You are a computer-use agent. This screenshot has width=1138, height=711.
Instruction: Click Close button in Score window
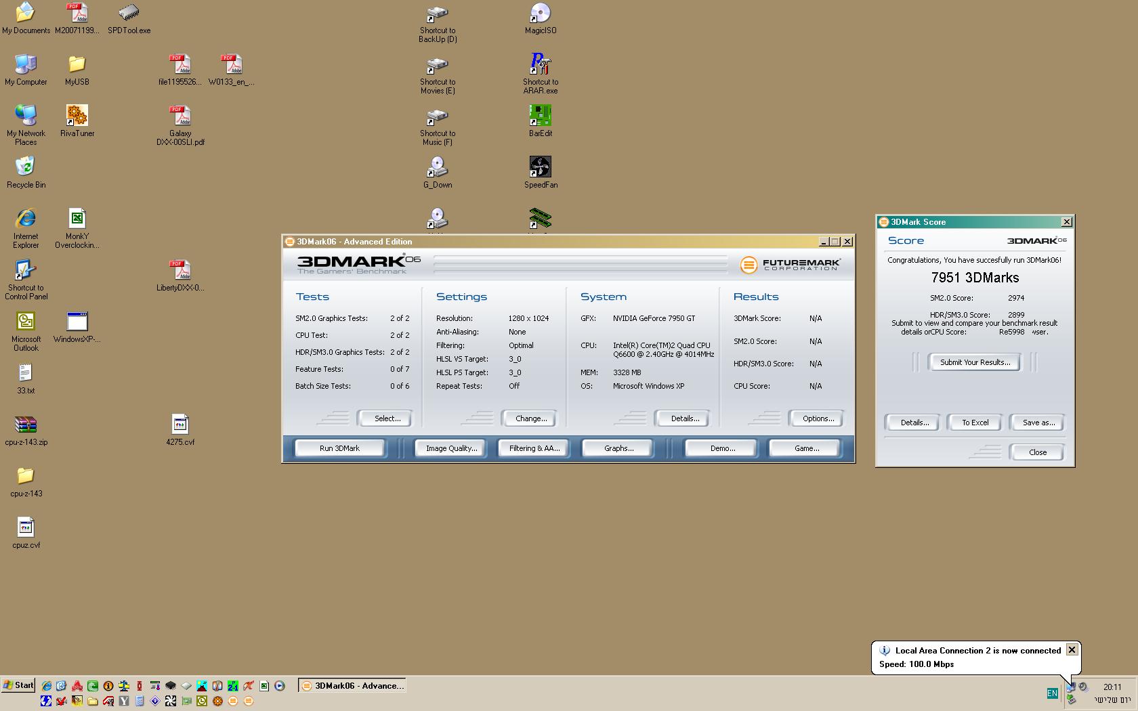(1038, 452)
